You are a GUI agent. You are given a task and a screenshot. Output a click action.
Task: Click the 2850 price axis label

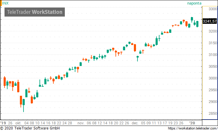coord(213,114)
